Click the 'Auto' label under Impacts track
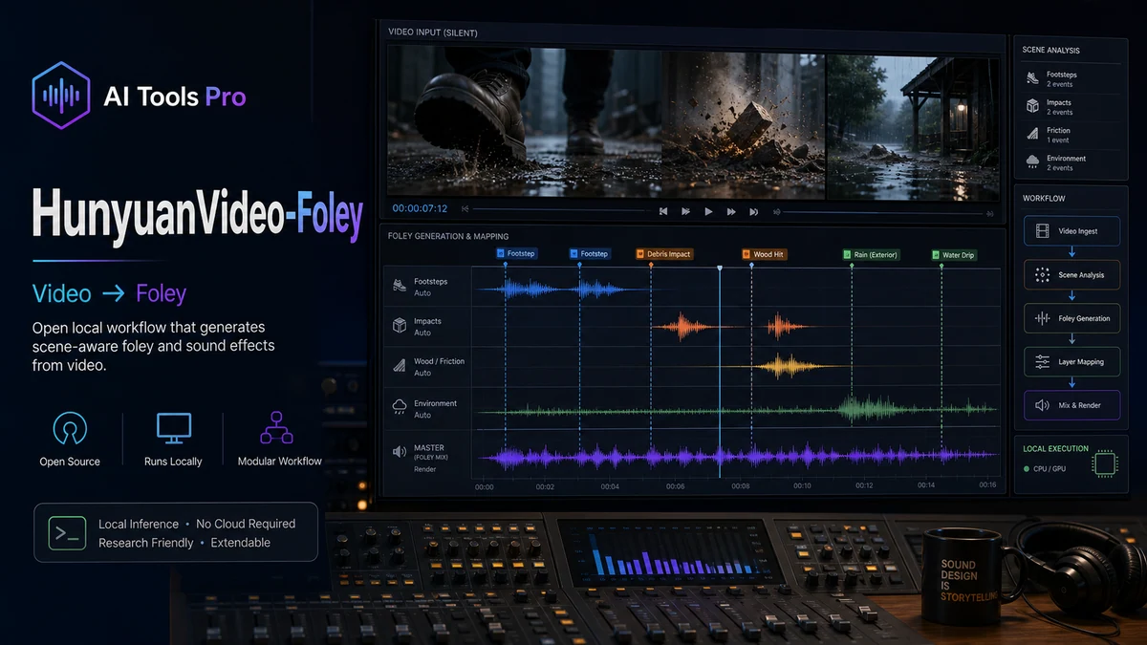This screenshot has width=1147, height=645. (422, 333)
